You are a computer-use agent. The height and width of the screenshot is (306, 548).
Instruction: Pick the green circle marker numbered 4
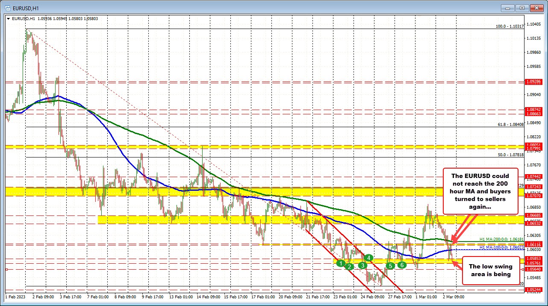[369, 258]
